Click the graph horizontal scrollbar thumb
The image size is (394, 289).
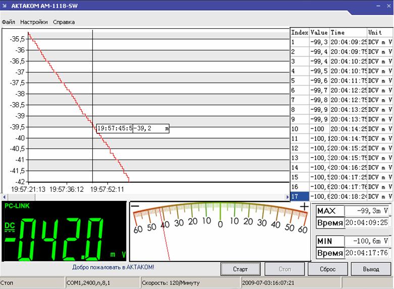pos(21,197)
